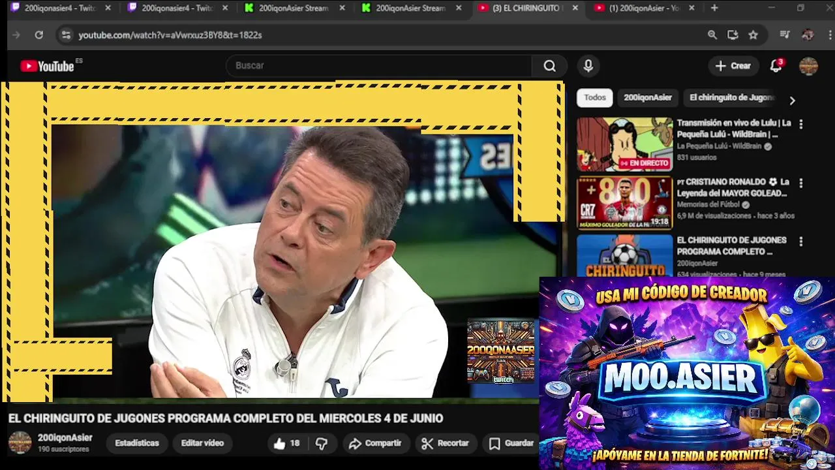This screenshot has height=470, width=835.
Task: Open YouTube notifications bell
Action: pos(776,66)
